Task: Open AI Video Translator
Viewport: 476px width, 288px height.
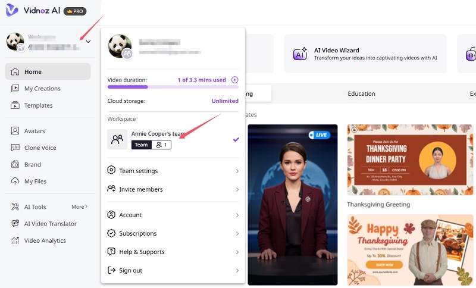Action: pyautogui.click(x=51, y=224)
